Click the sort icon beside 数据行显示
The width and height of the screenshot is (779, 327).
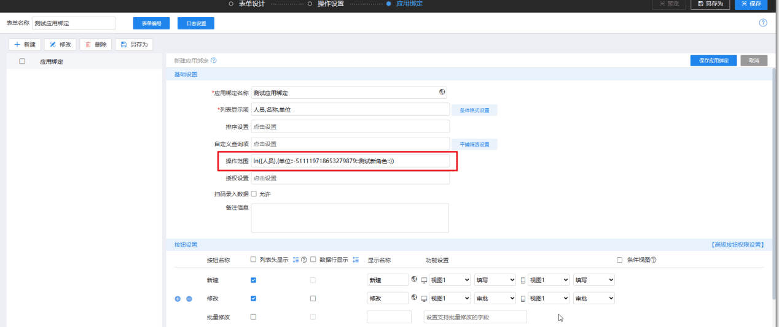pos(356,260)
